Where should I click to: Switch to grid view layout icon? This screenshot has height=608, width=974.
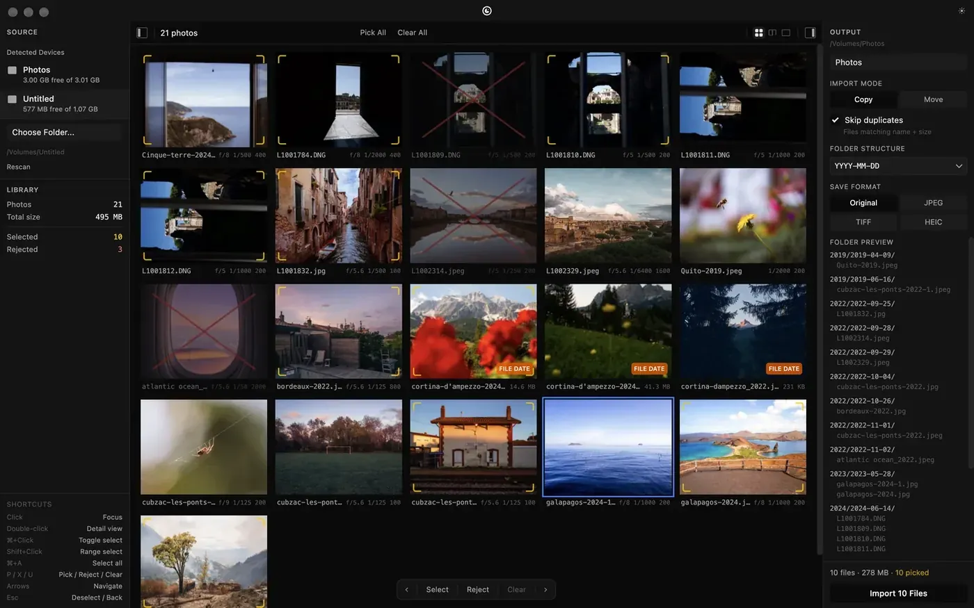tap(759, 33)
